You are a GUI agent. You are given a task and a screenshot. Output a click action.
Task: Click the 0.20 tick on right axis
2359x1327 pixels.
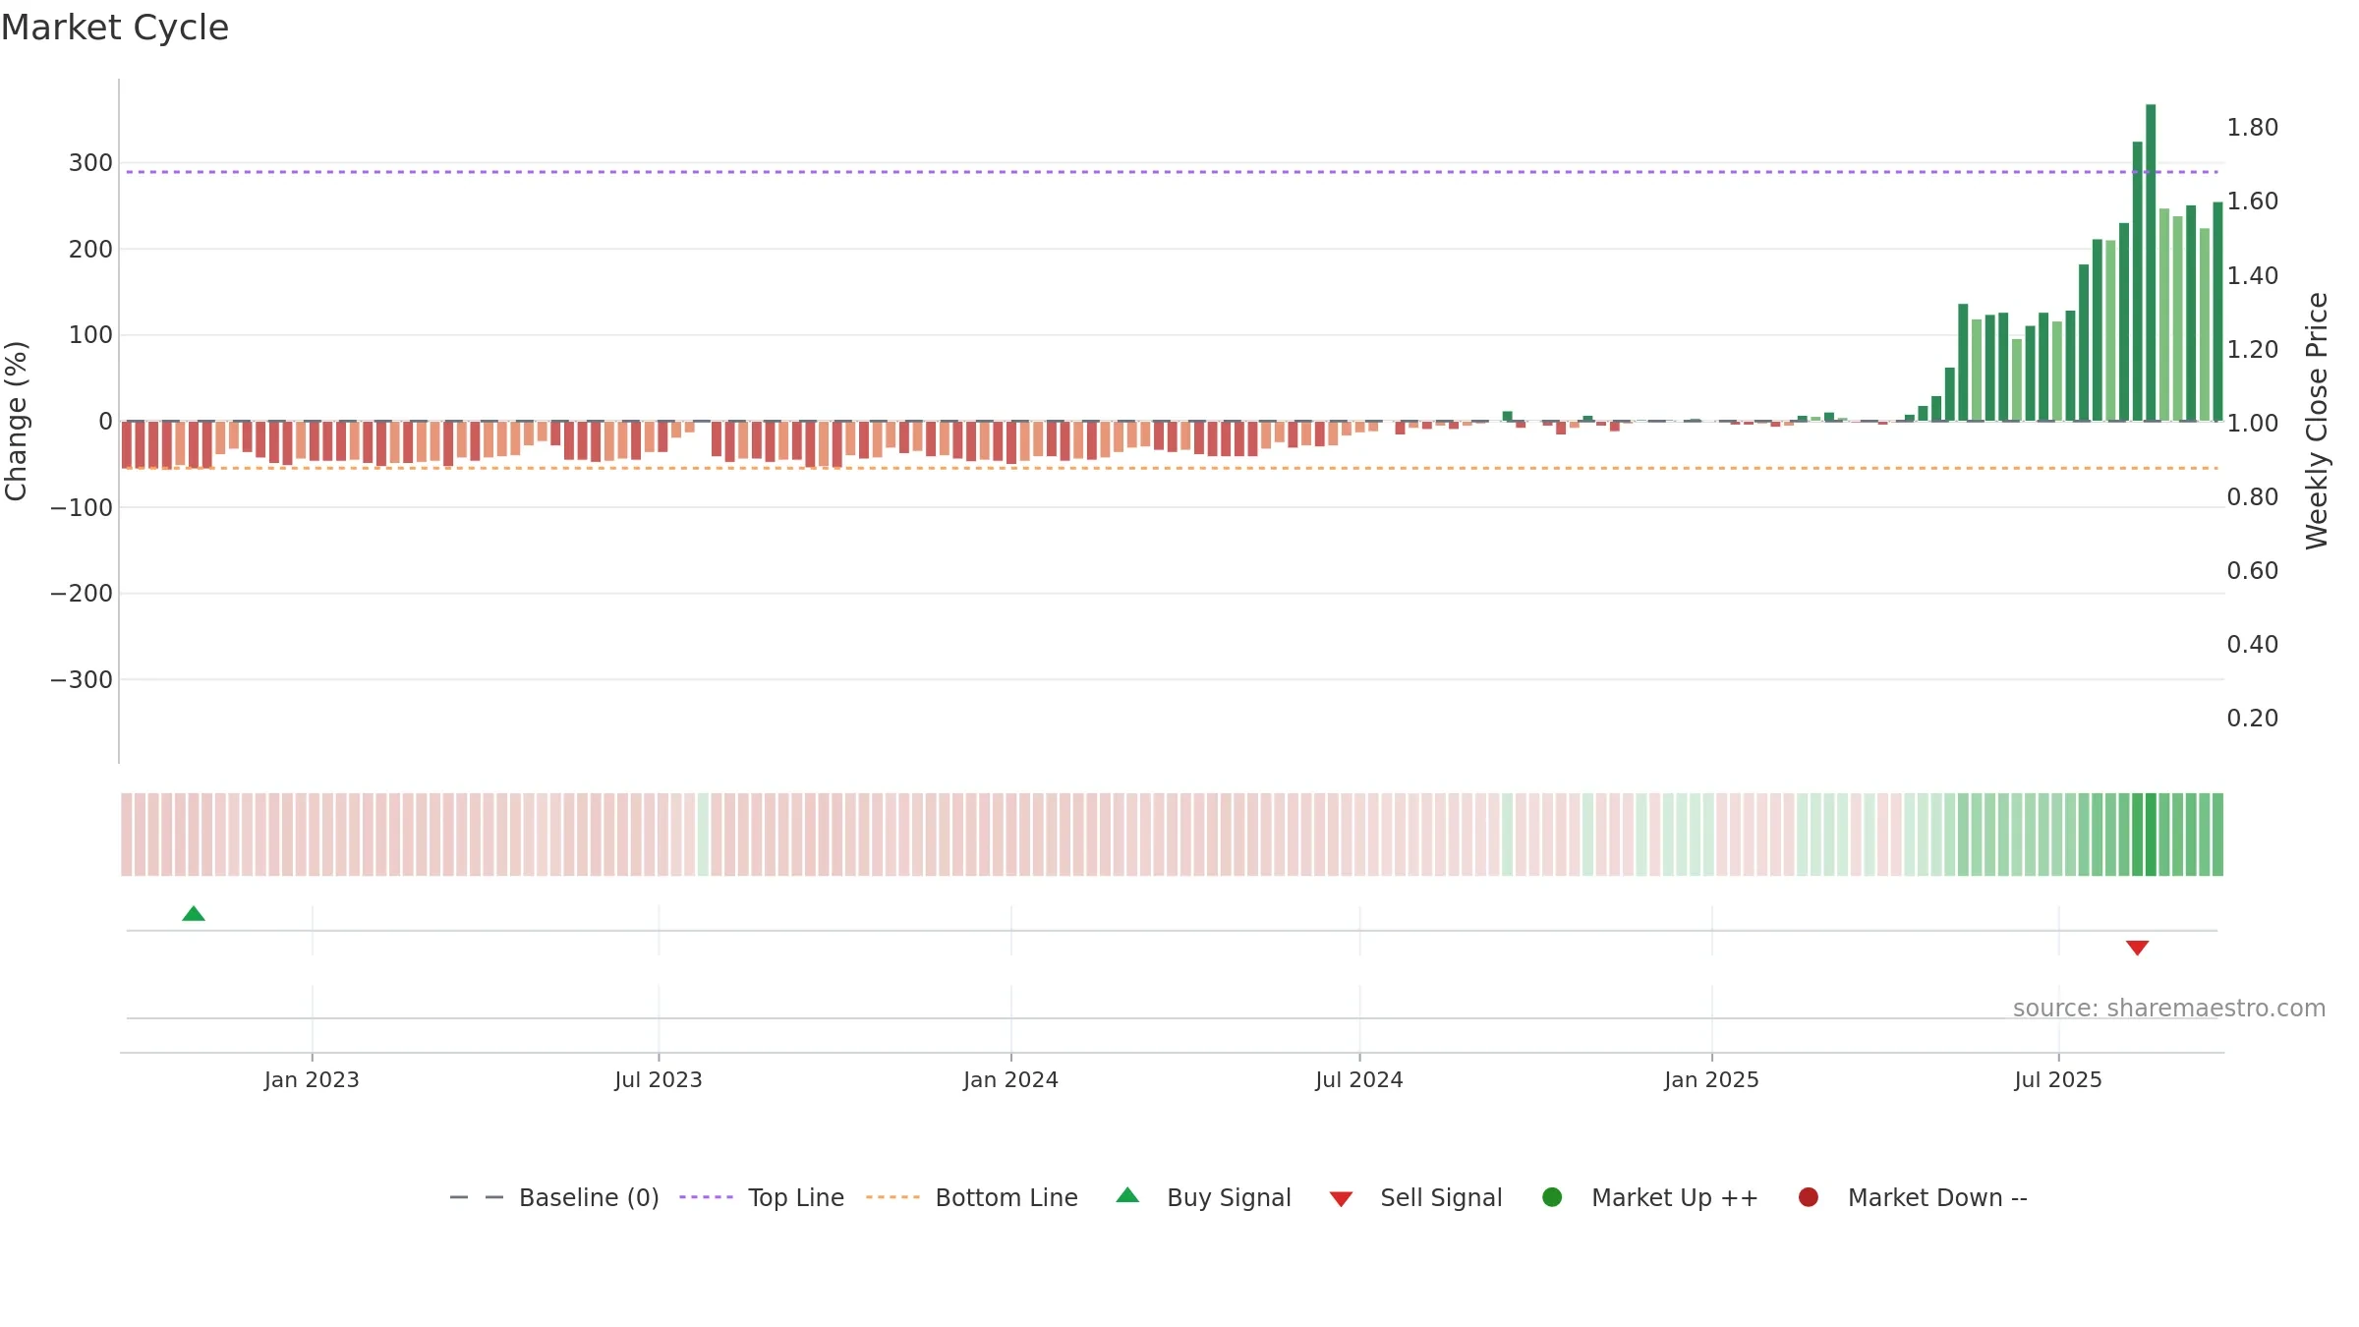[x=2253, y=719]
